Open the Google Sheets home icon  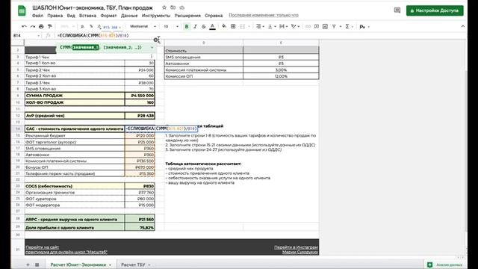click(x=22, y=10)
